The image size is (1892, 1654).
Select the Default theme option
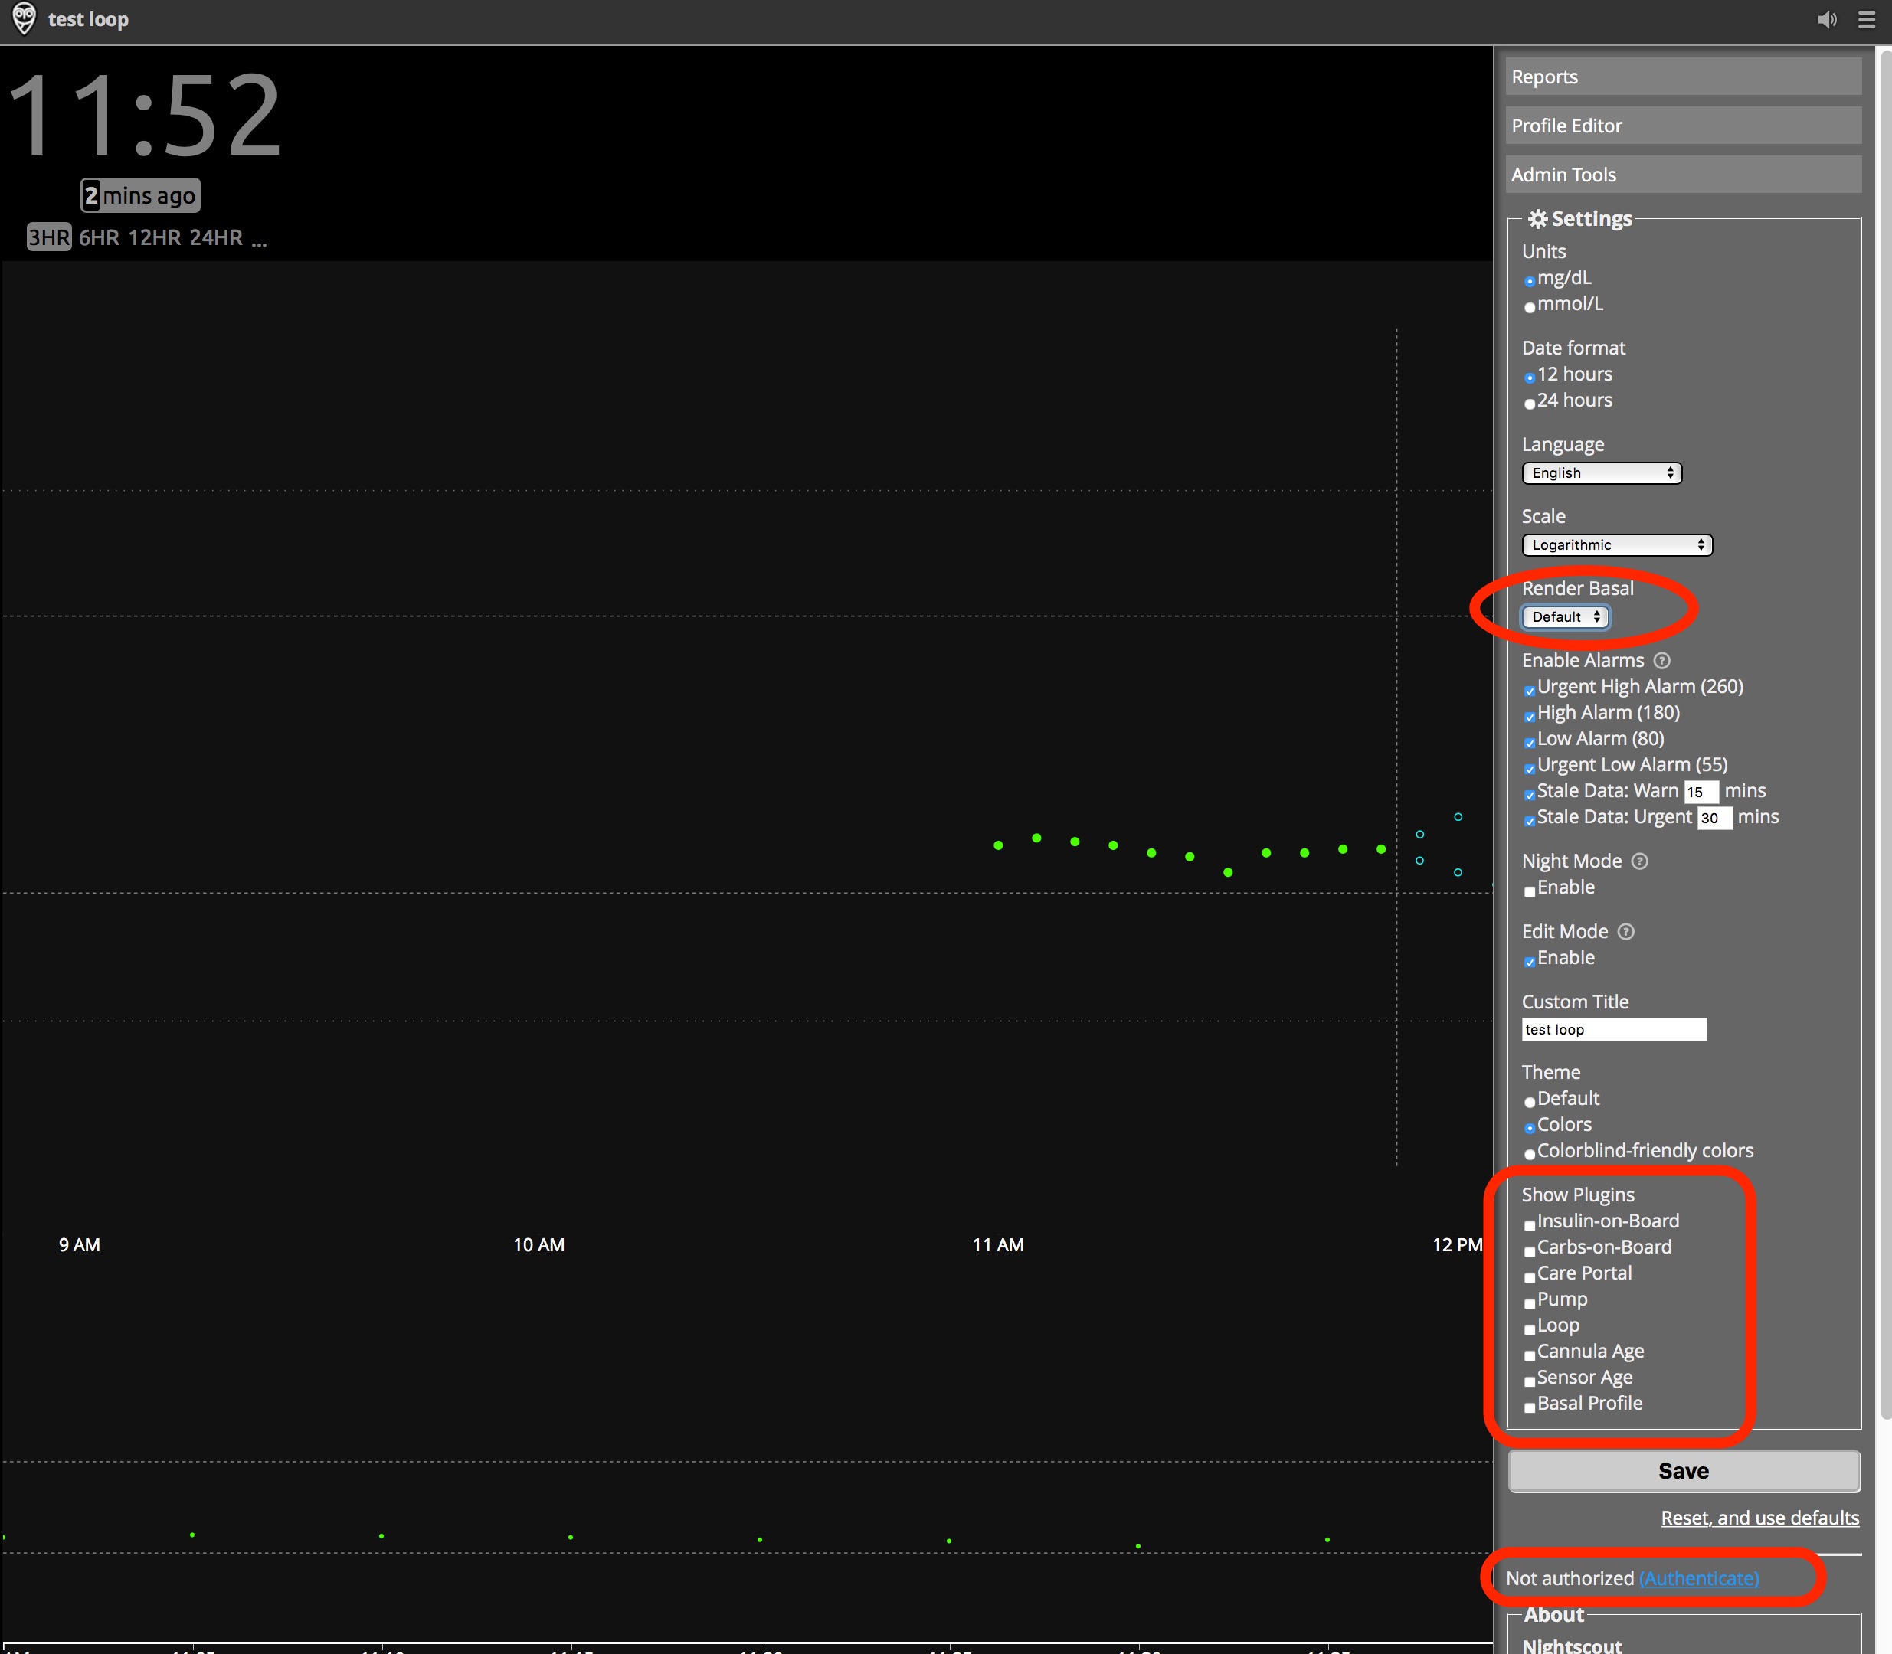[x=1530, y=1102]
